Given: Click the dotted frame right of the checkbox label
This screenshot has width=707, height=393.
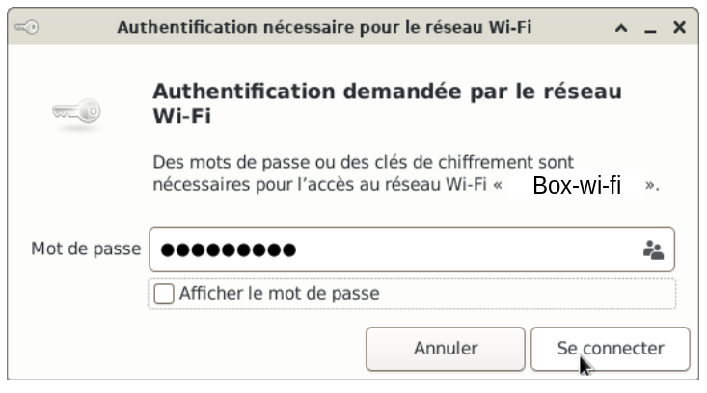Looking at the screenshot, I should [x=528, y=294].
